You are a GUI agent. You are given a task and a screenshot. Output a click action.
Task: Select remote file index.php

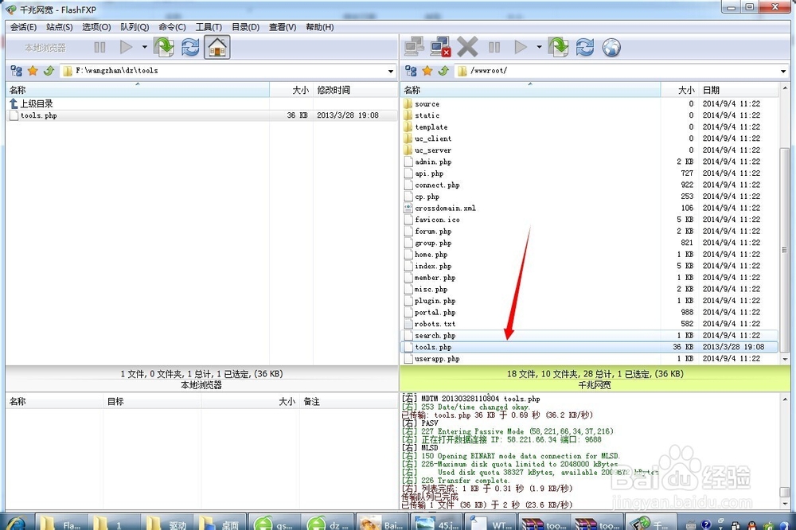click(x=589, y=266)
